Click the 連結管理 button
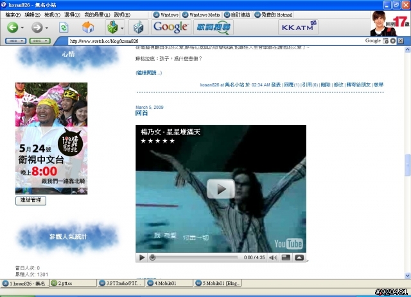The image size is (411, 297). click(x=31, y=200)
